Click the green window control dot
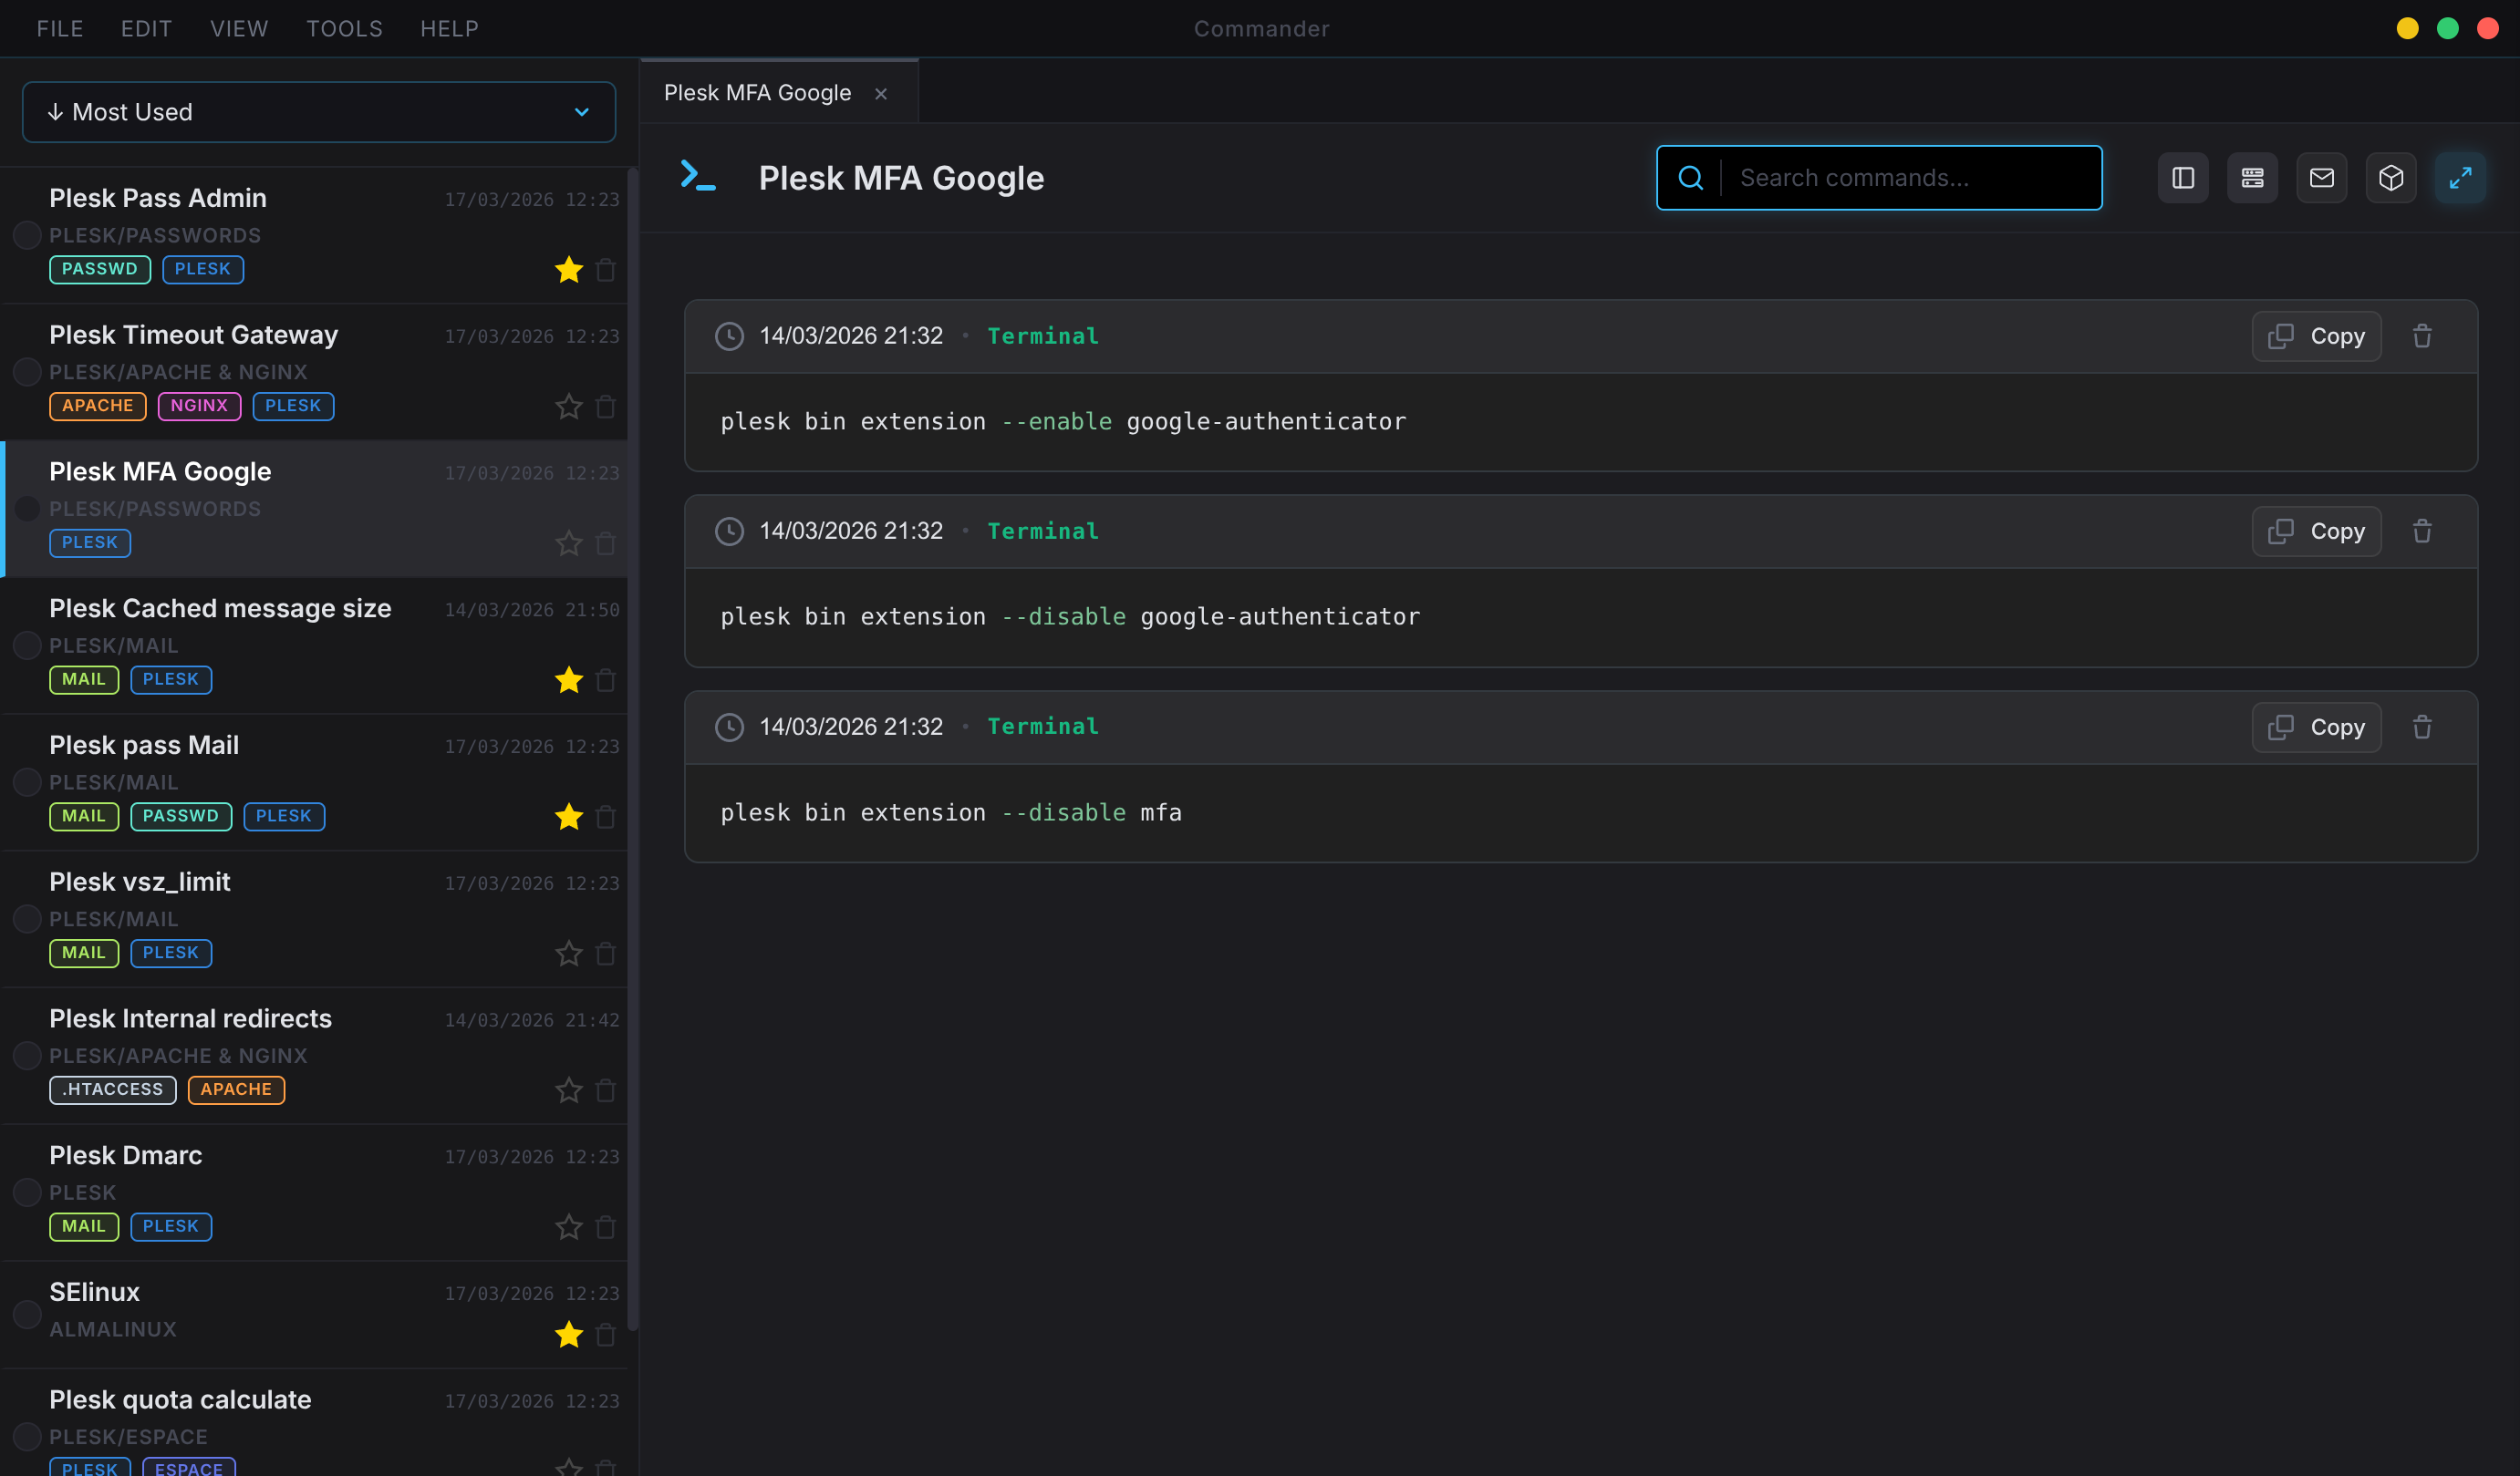2520x1476 pixels. click(x=2448, y=28)
